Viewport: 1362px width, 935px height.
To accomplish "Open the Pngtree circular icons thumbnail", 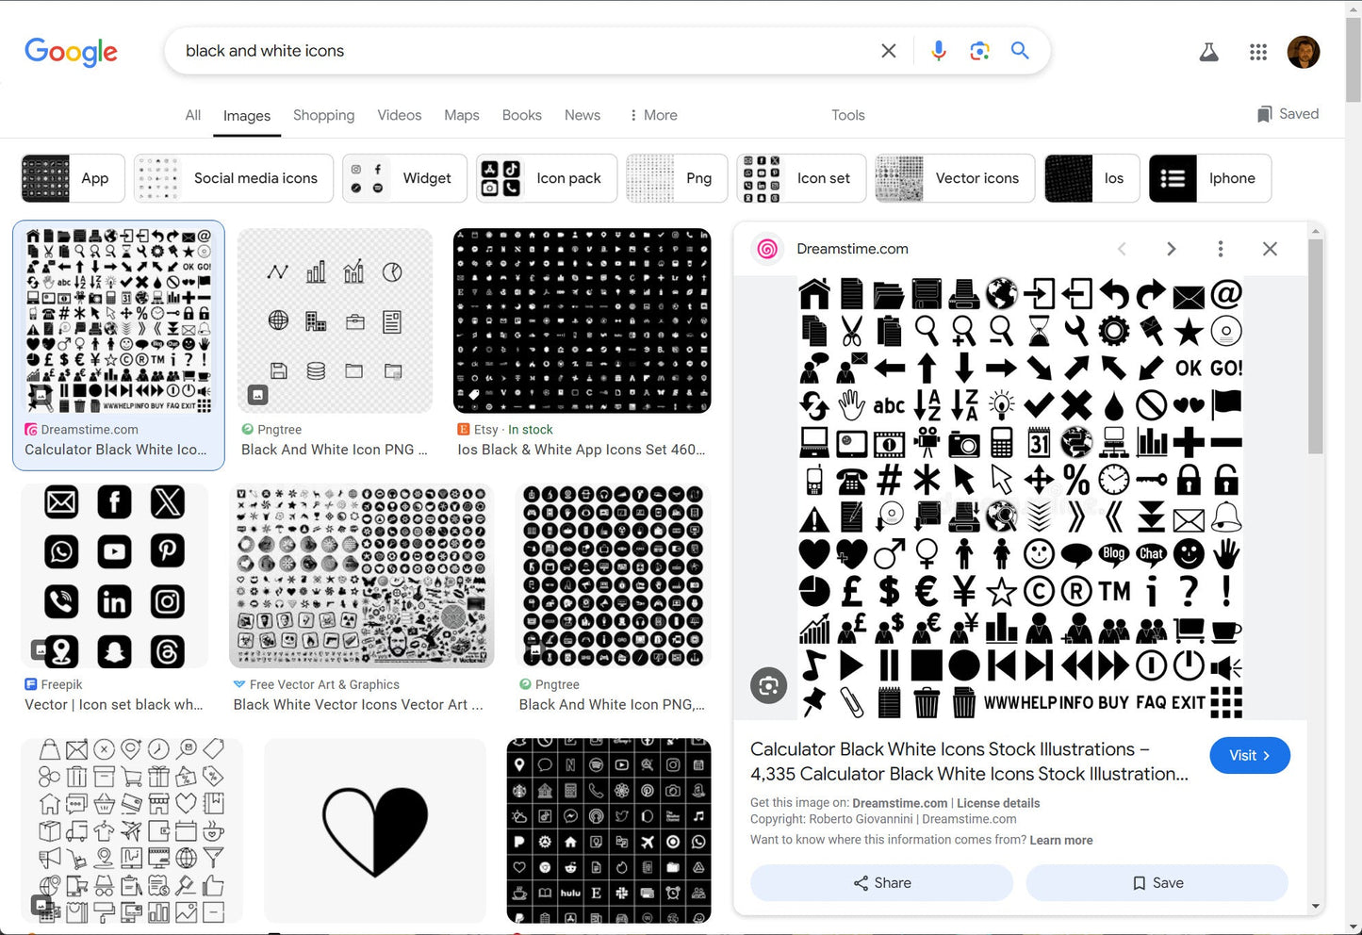I will click(614, 576).
